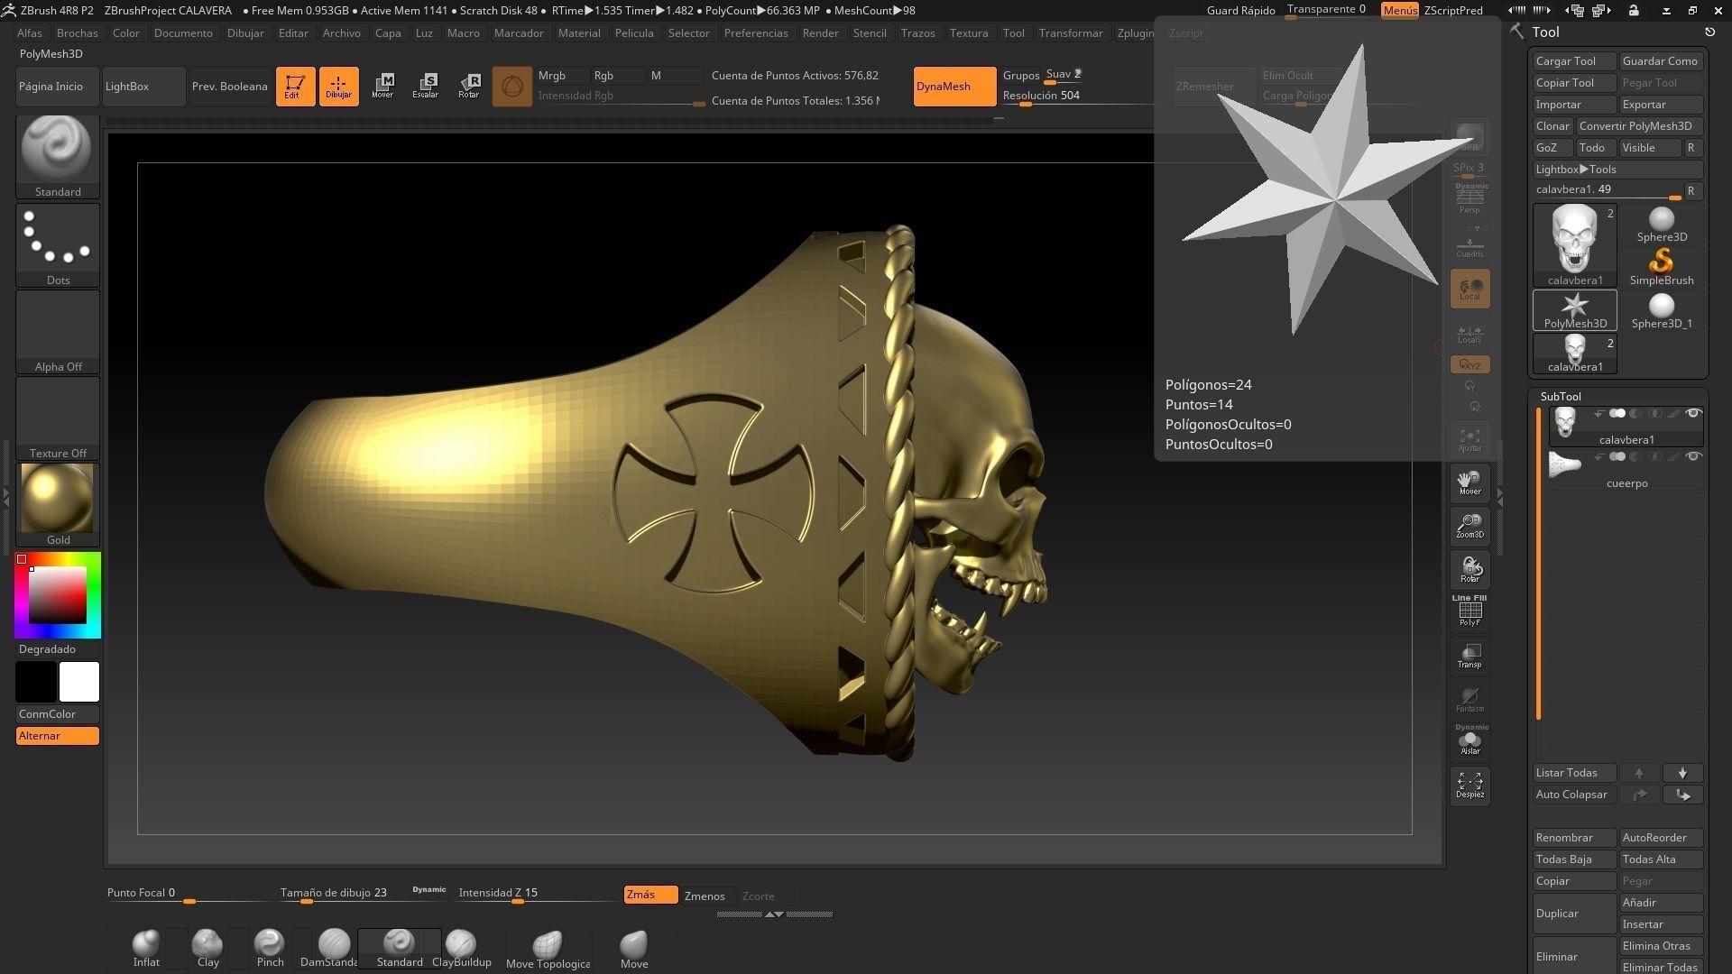Toggle the XYZ rotation button
This screenshot has width=1732, height=974.
pos(1469,364)
